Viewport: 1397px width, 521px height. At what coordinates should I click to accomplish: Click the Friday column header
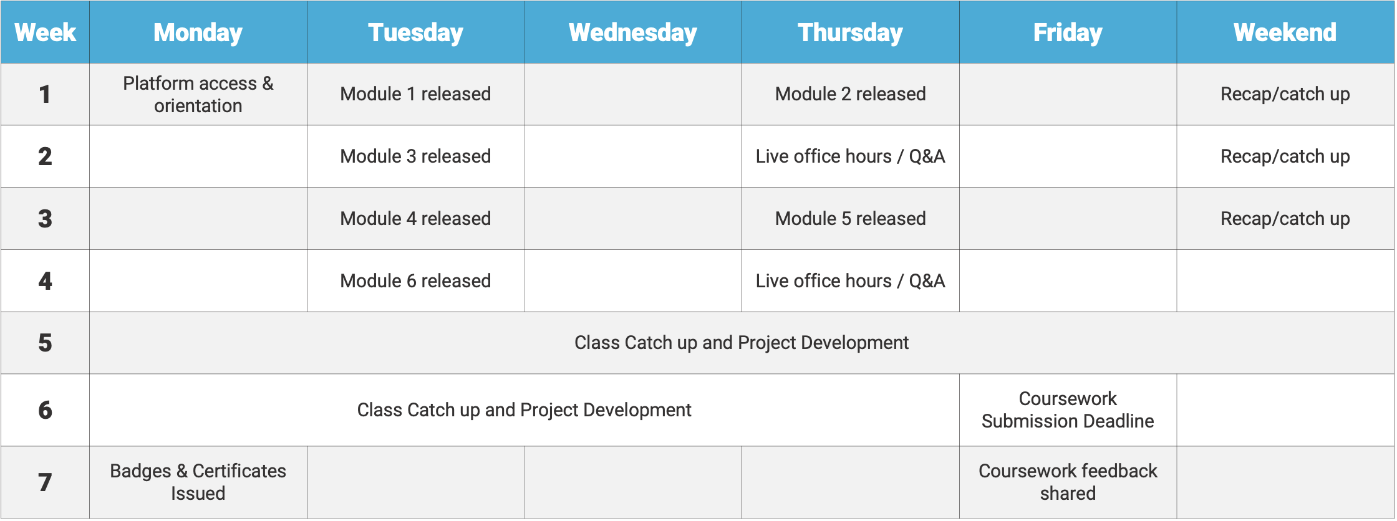coord(1068,32)
